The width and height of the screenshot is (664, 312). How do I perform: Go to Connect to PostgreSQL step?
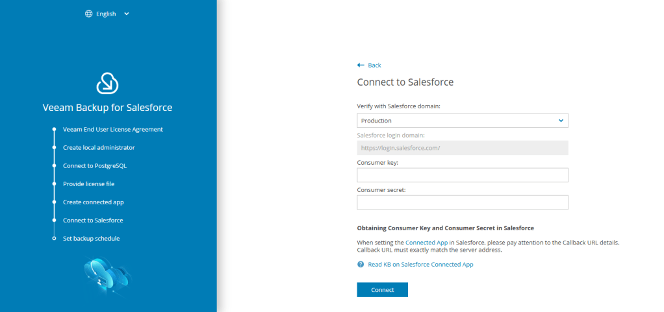95,165
